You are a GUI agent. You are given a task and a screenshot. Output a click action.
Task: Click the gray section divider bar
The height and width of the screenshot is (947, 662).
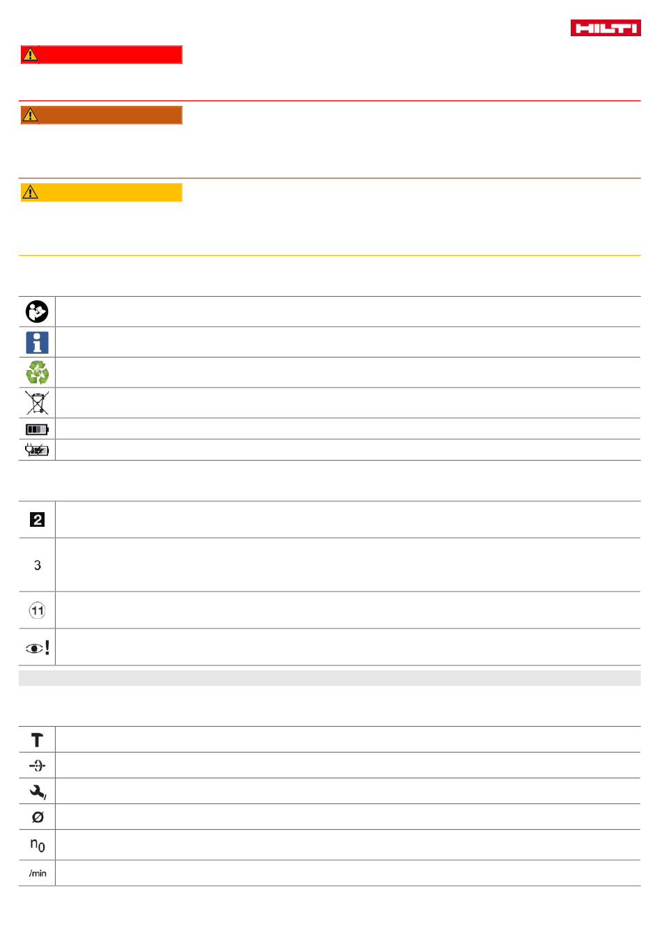pyautogui.click(x=330, y=679)
